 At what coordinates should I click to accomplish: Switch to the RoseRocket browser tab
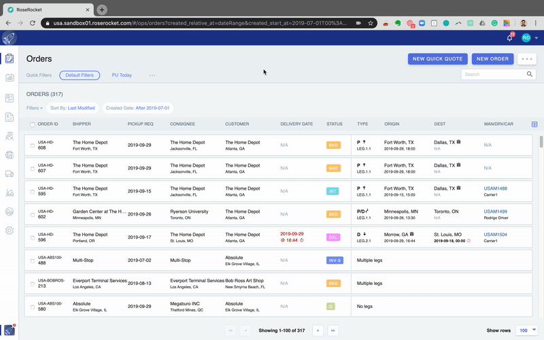[x=48, y=10]
